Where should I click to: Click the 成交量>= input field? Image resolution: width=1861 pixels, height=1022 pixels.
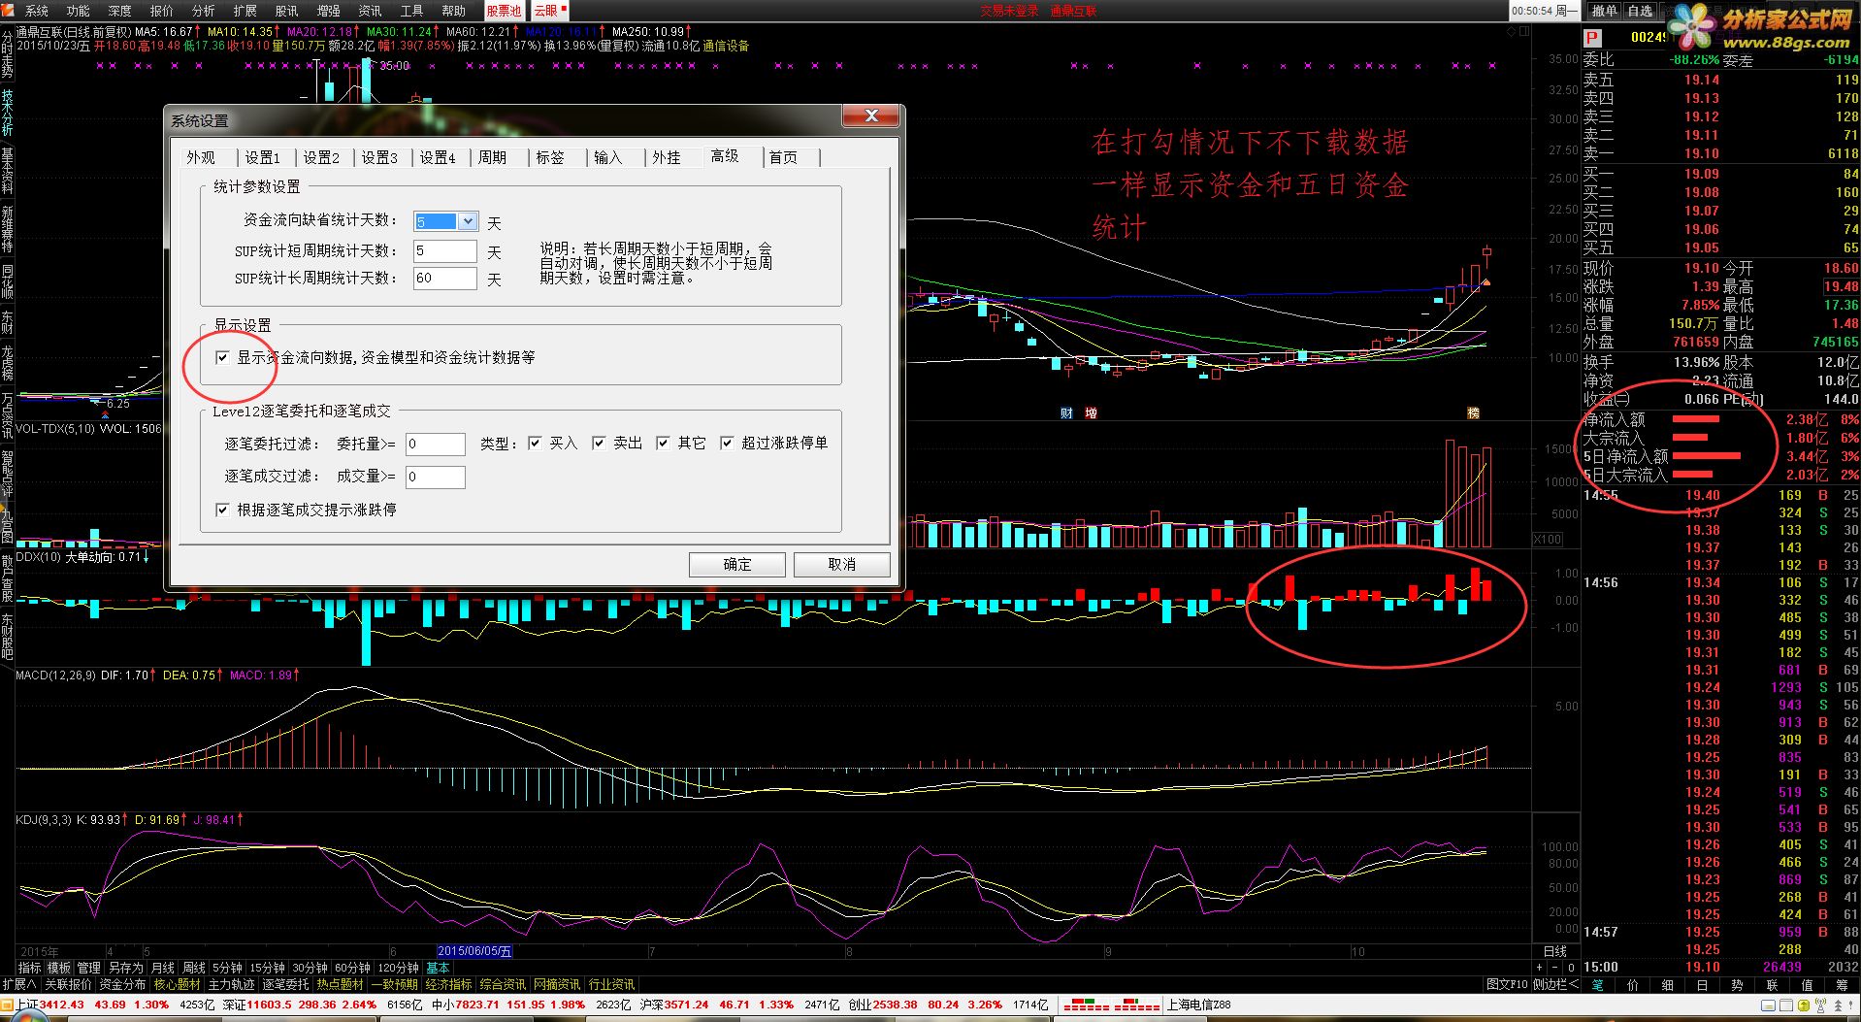coord(436,477)
